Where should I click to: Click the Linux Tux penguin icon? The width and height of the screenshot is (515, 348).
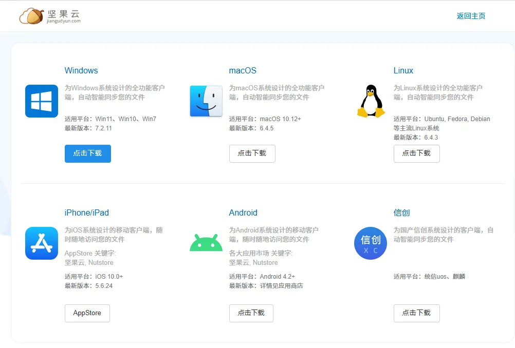371,101
